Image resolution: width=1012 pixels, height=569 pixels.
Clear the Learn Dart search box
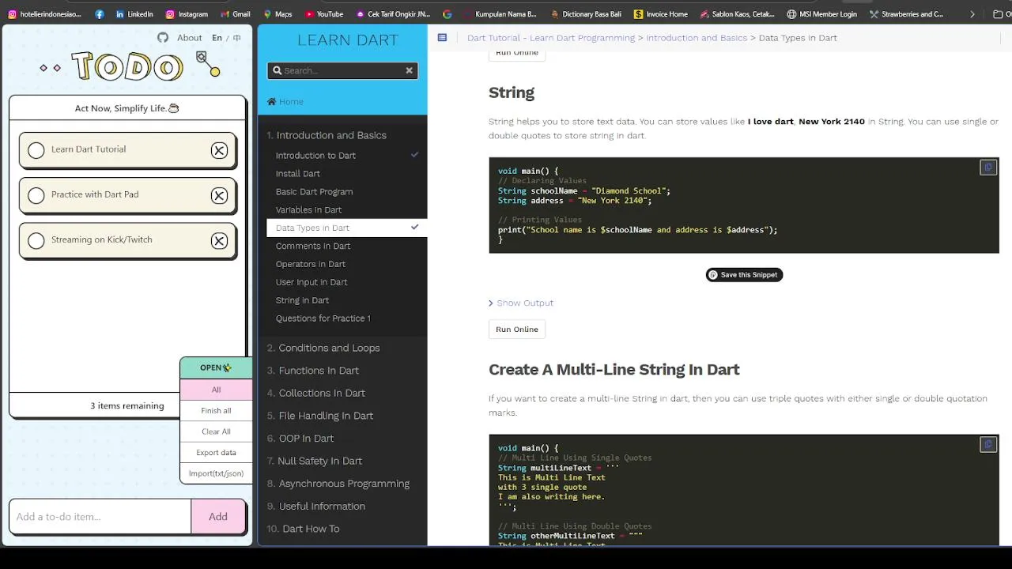[409, 70]
